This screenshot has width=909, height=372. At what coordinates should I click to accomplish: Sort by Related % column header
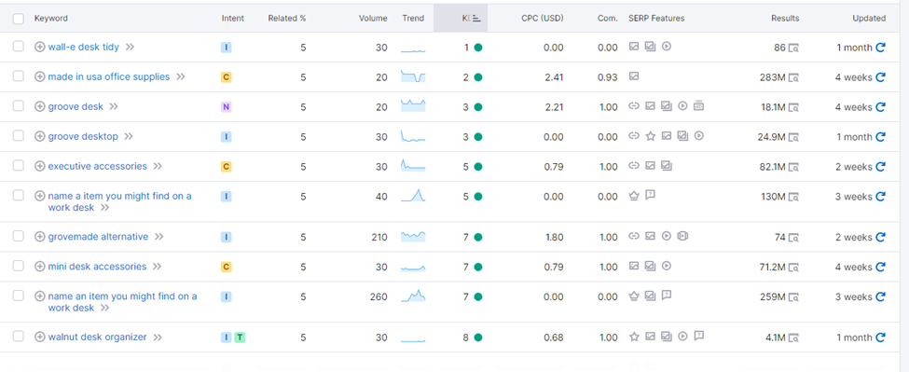pos(287,18)
